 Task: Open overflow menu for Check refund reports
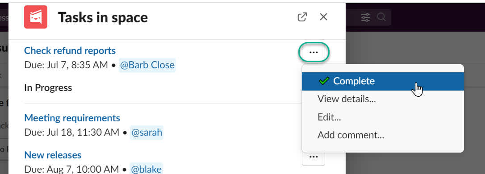[x=314, y=53]
